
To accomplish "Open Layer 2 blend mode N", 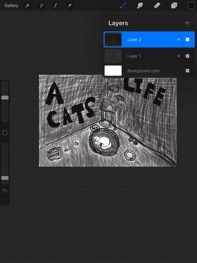I will tap(179, 40).
